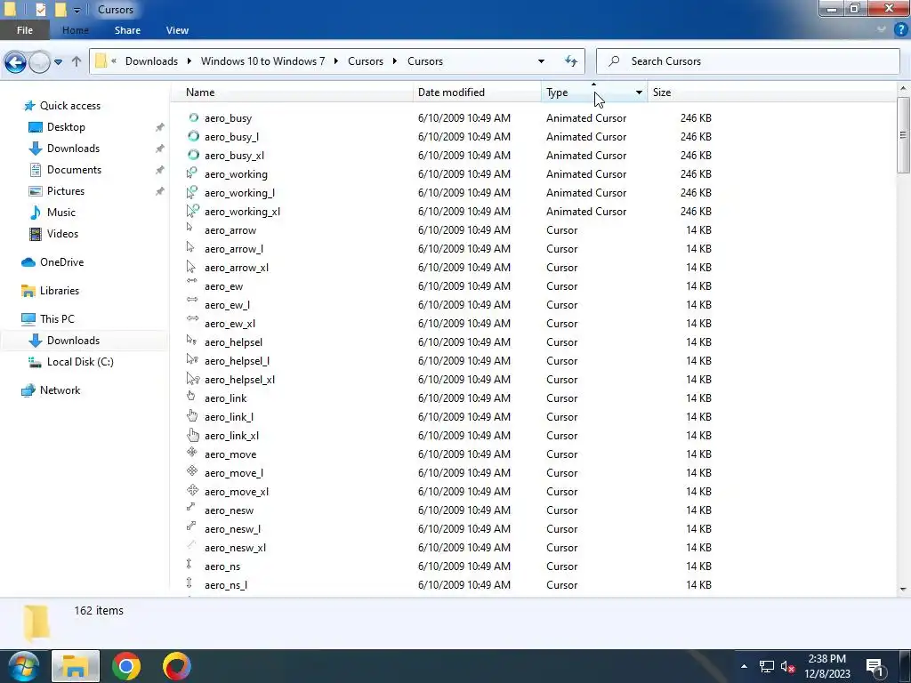Select the aero_move file icon
This screenshot has height=683, width=911.
pos(192,452)
